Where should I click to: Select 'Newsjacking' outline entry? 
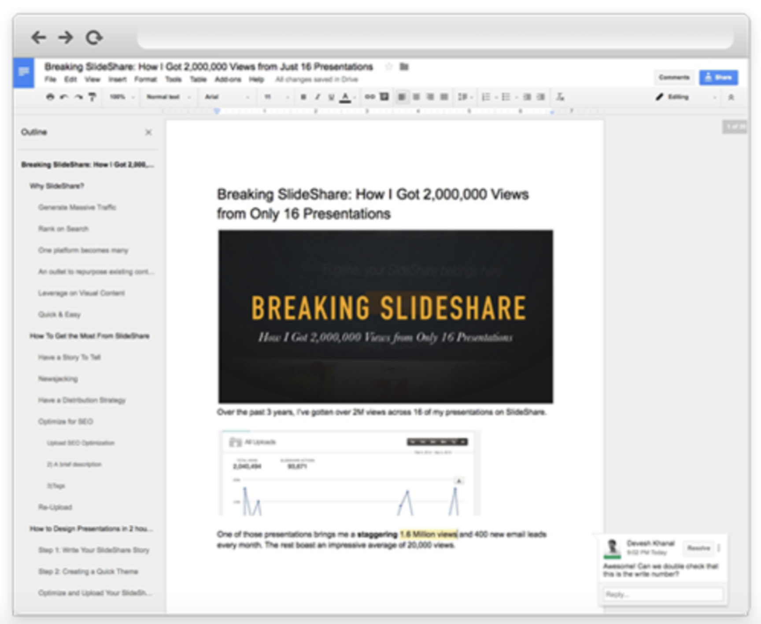58,379
